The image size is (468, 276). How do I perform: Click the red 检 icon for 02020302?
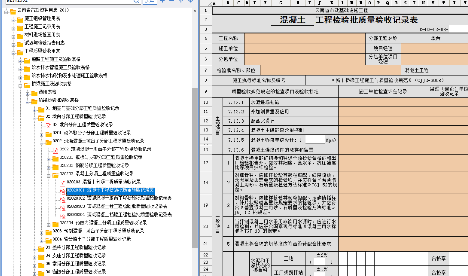63,200
